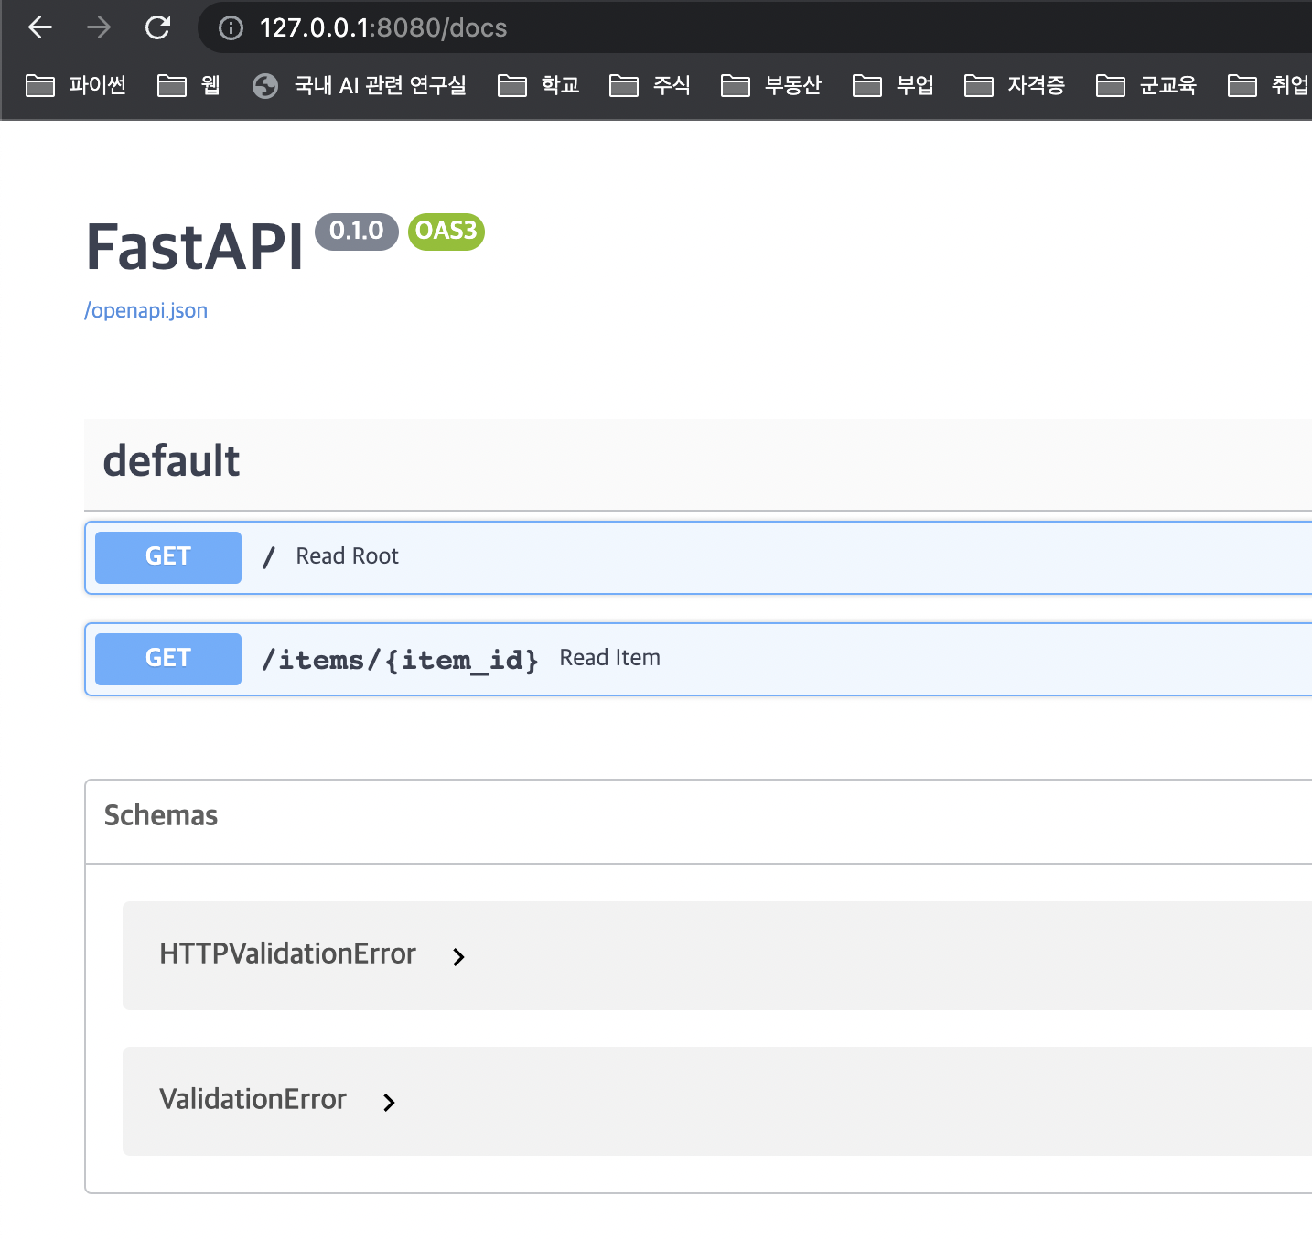This screenshot has width=1312, height=1239.
Task: Click the ValidationError schema name
Action: pyautogui.click(x=253, y=1099)
